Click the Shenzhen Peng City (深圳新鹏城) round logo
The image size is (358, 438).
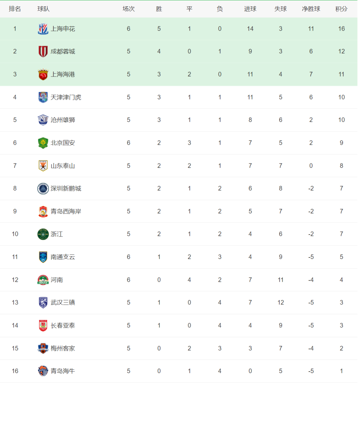click(x=43, y=188)
